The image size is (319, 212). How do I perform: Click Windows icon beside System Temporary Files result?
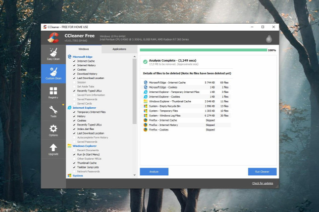pyautogui.click(x=146, y=111)
